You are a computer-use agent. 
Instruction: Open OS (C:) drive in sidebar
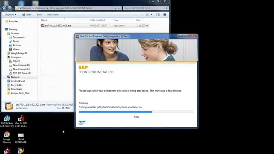[x=16, y=61]
